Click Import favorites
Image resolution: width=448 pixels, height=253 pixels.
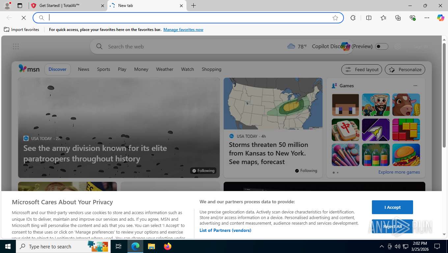[x=21, y=30]
